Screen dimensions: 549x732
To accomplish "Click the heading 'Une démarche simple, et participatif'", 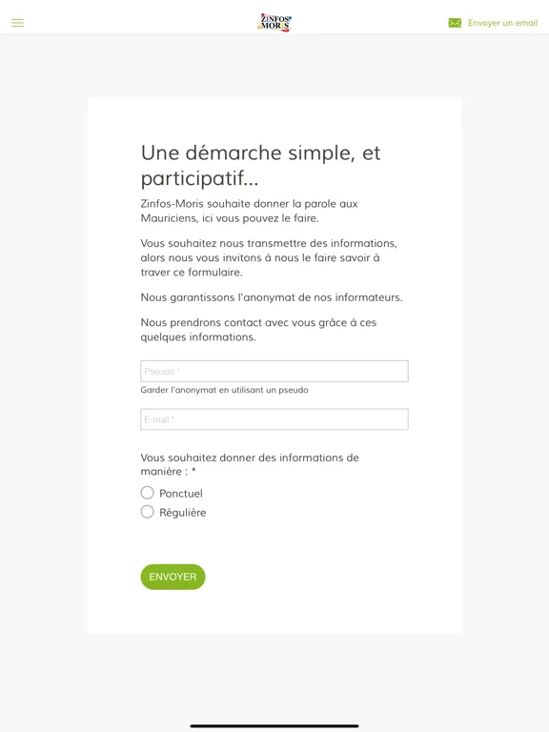I will [x=260, y=165].
